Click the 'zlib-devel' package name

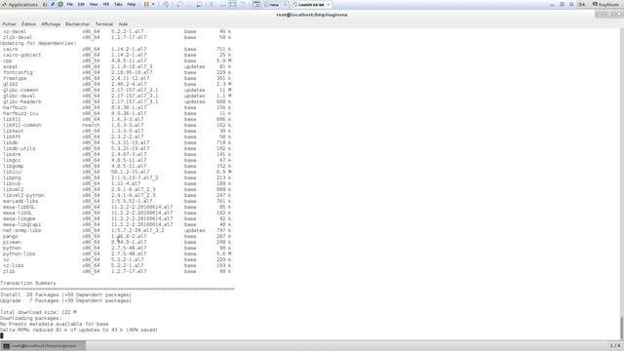[18, 37]
